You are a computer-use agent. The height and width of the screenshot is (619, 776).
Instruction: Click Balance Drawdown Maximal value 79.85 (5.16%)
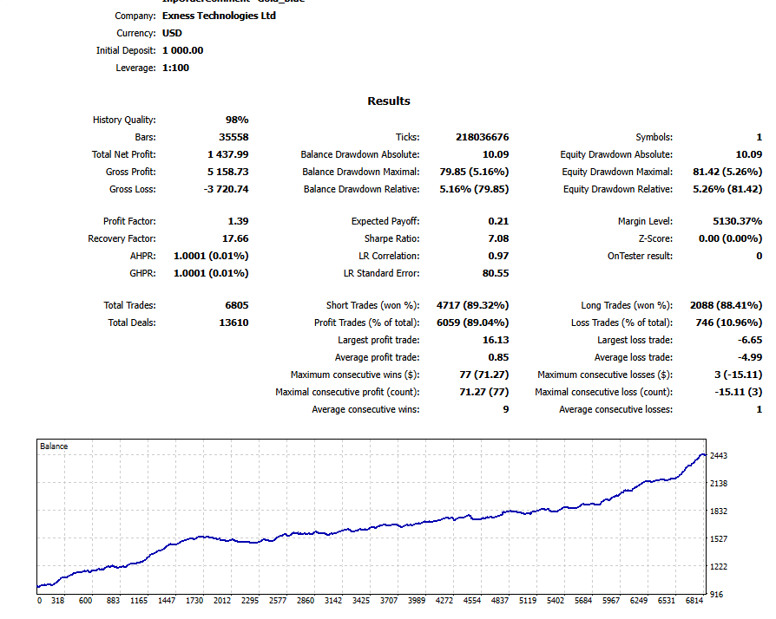[x=474, y=172]
